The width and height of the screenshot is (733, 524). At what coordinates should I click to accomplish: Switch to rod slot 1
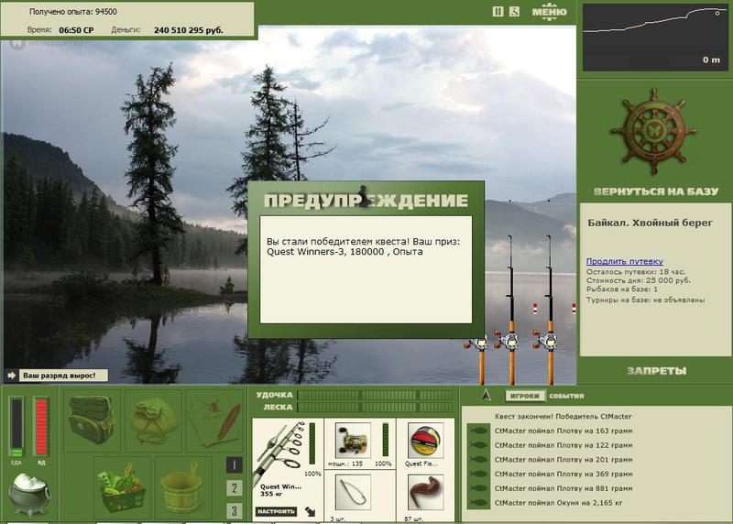tap(235, 464)
